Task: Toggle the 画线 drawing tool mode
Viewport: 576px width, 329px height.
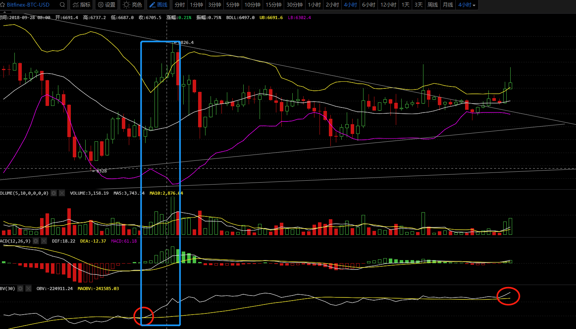Action: coord(158,5)
